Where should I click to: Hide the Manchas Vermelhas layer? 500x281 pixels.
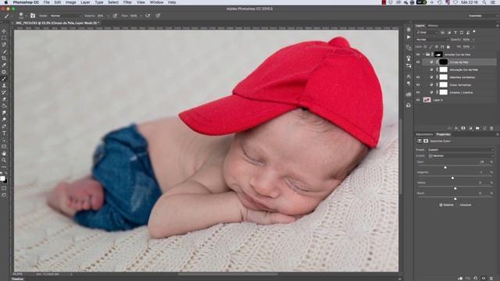tap(418, 77)
